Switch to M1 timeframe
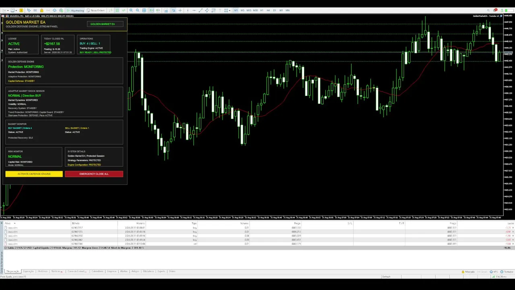515x290 pixels. 236,10
